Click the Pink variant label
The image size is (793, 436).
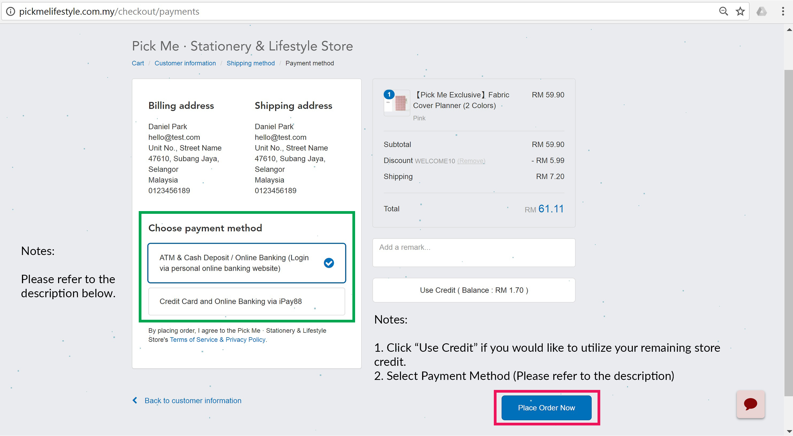point(419,118)
